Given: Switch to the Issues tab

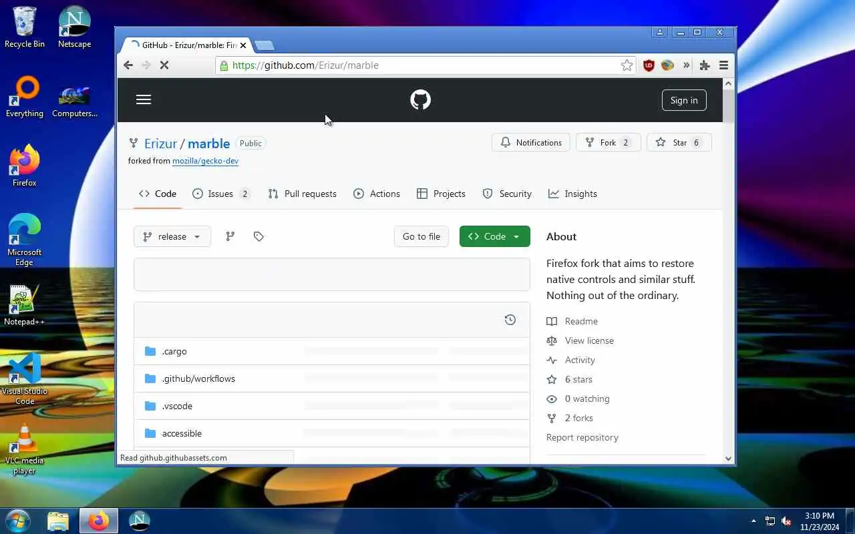Looking at the screenshot, I should [x=221, y=194].
